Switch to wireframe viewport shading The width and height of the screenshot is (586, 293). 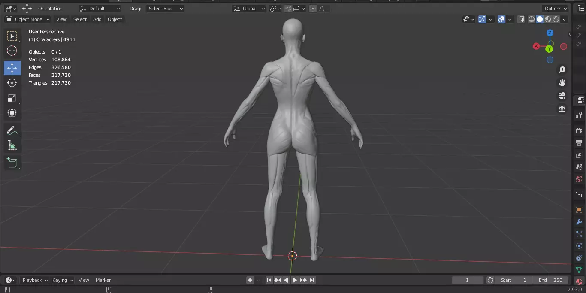tap(532, 19)
